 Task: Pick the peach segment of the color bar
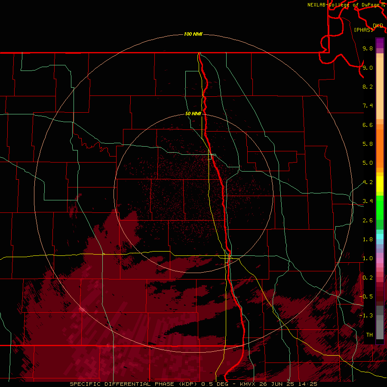pos(380,88)
